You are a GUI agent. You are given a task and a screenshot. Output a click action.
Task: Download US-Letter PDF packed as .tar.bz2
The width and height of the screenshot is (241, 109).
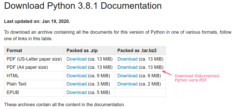[127, 59]
